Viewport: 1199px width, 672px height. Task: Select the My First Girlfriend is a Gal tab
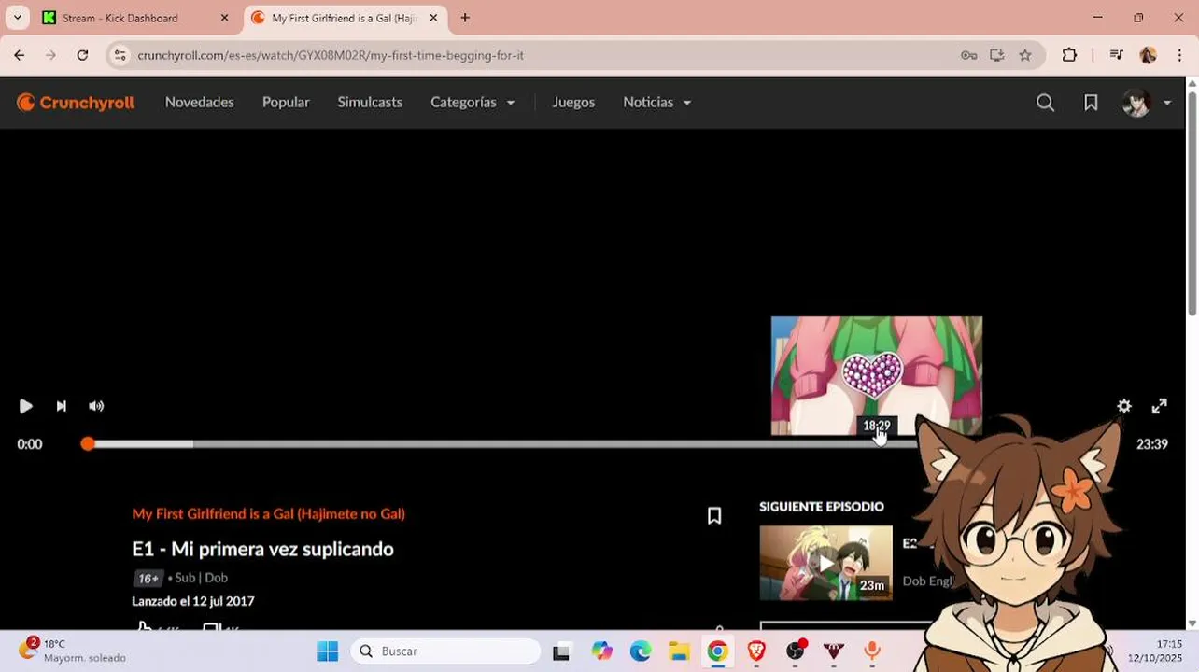point(344,18)
